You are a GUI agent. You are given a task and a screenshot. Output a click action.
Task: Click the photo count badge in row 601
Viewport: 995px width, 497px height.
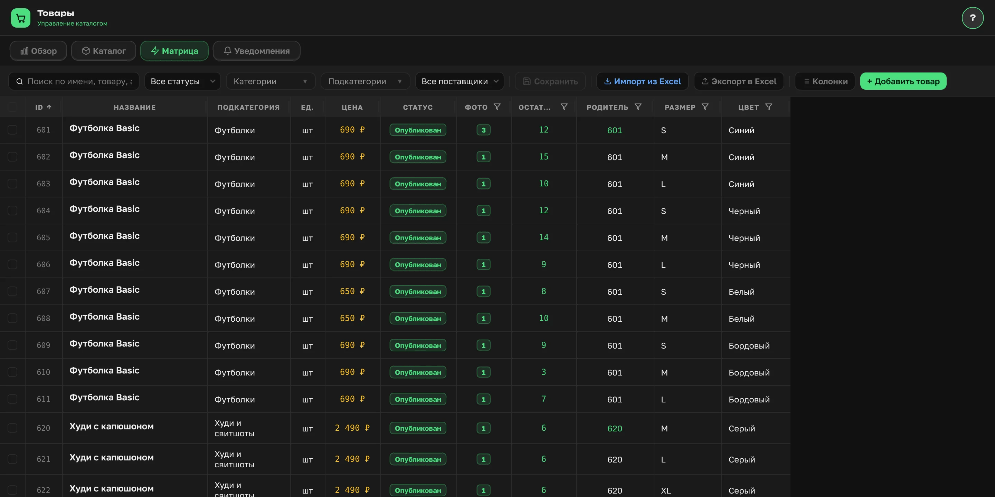483,130
